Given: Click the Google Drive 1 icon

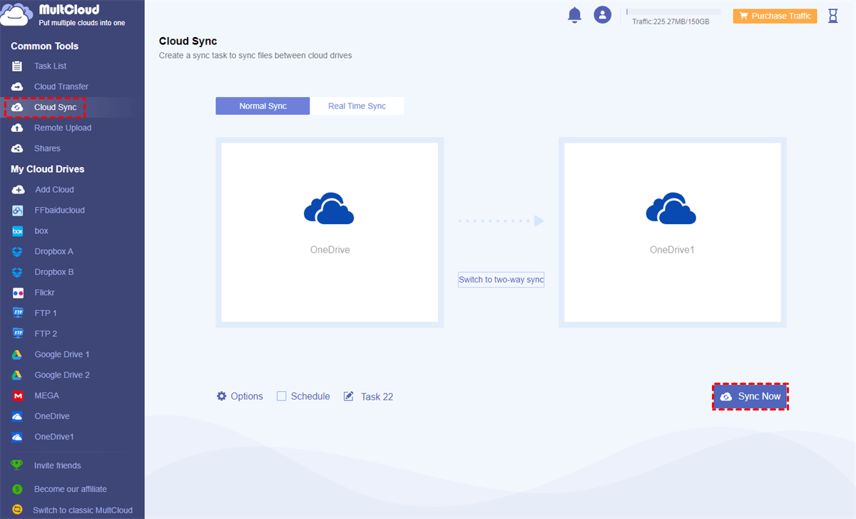Looking at the screenshot, I should point(18,355).
